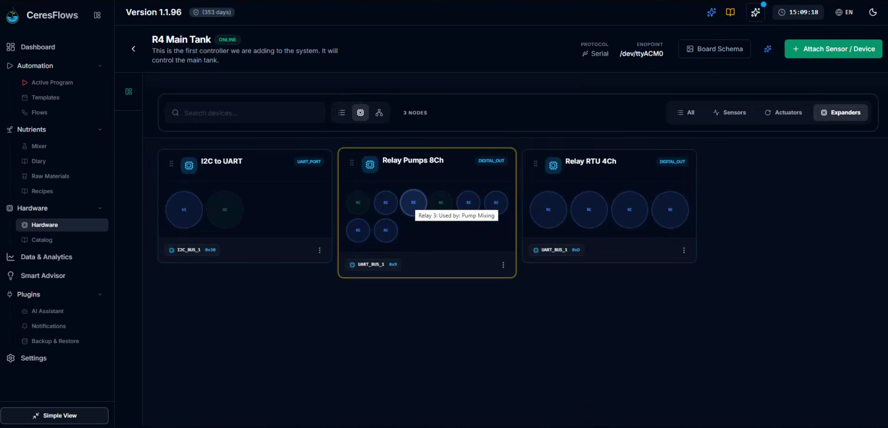Select the Actuators filter tab
The height and width of the screenshot is (428, 888).
coord(783,112)
